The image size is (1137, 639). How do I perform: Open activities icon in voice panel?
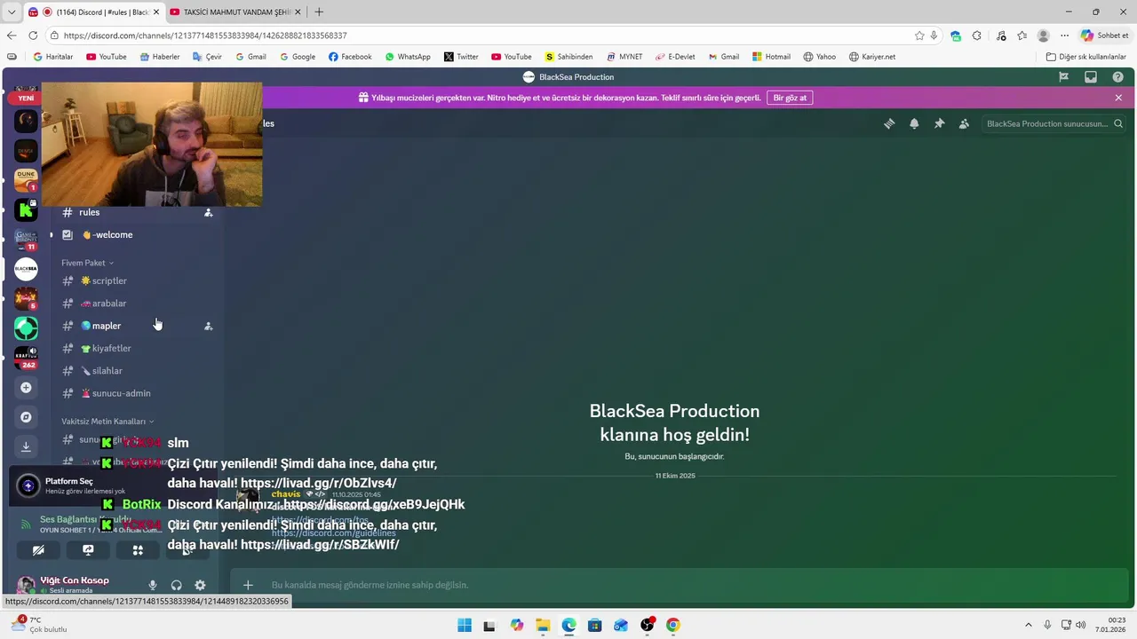pos(138,550)
